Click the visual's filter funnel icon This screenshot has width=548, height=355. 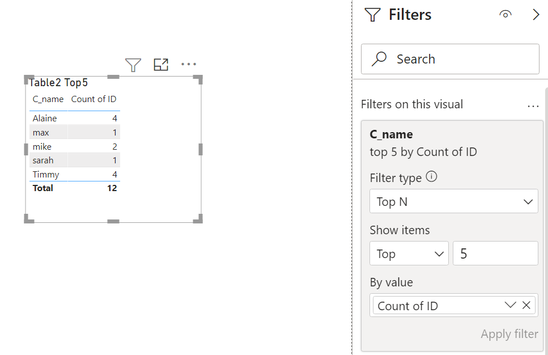(133, 65)
